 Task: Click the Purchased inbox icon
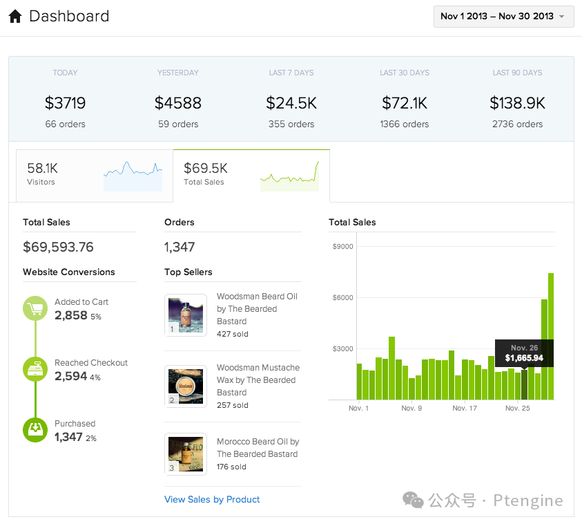(35, 430)
